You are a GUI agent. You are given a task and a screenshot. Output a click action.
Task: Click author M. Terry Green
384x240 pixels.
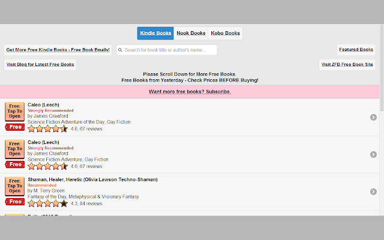tap(49, 191)
